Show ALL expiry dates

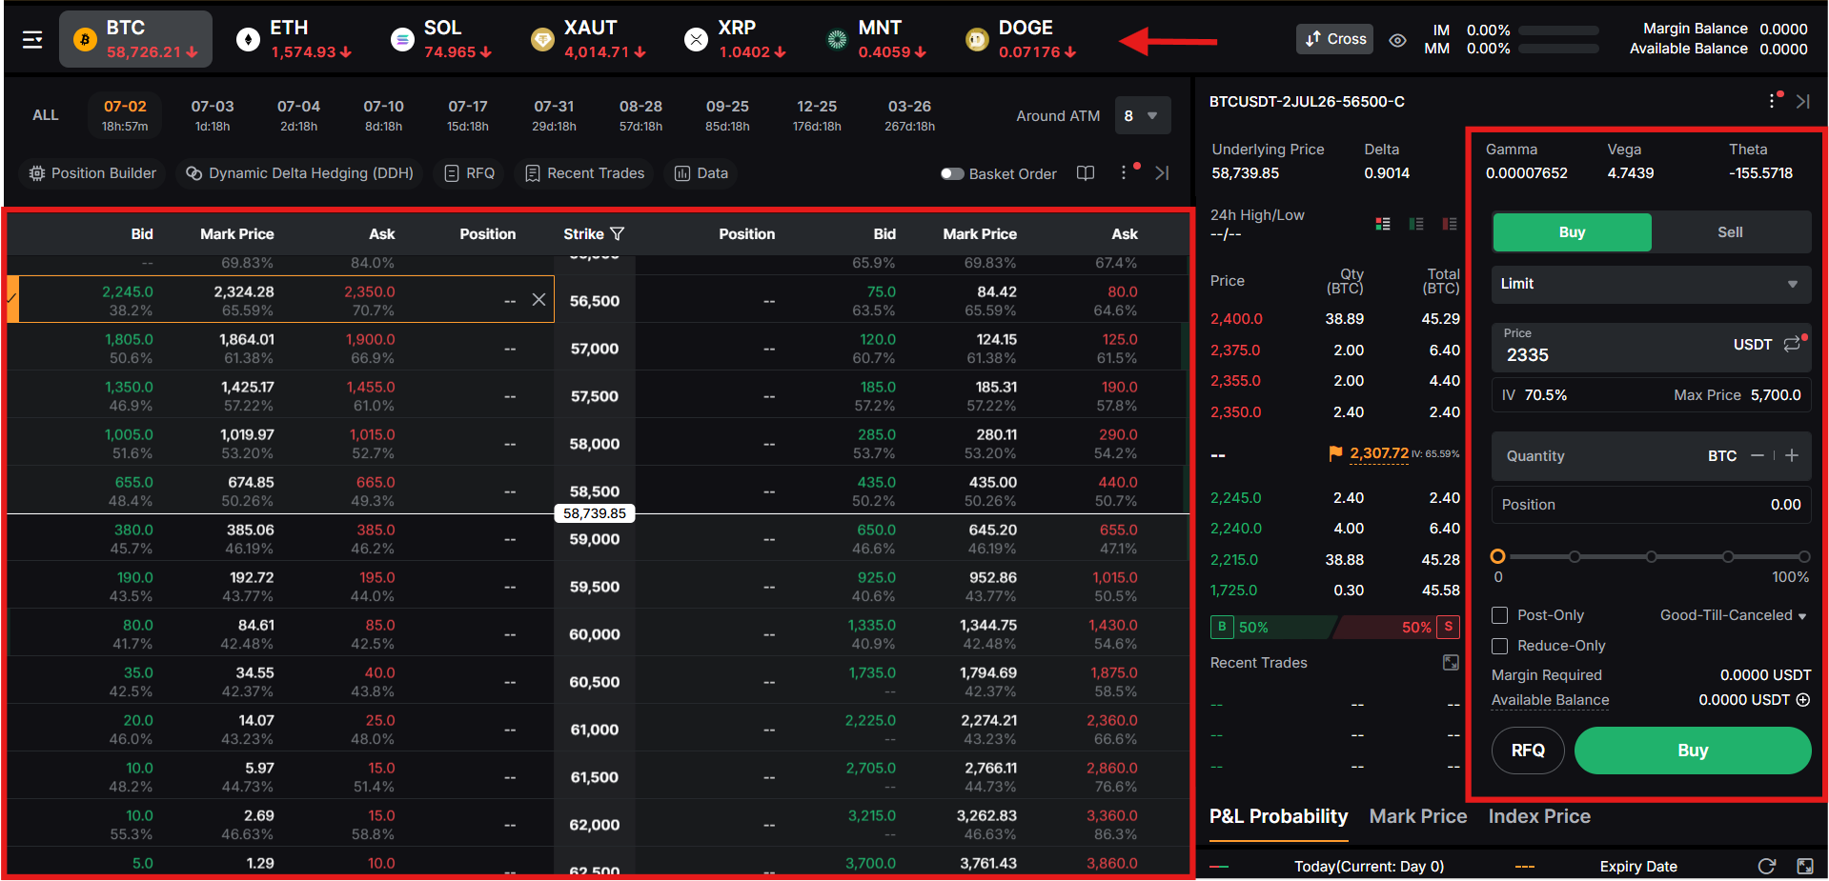(45, 115)
